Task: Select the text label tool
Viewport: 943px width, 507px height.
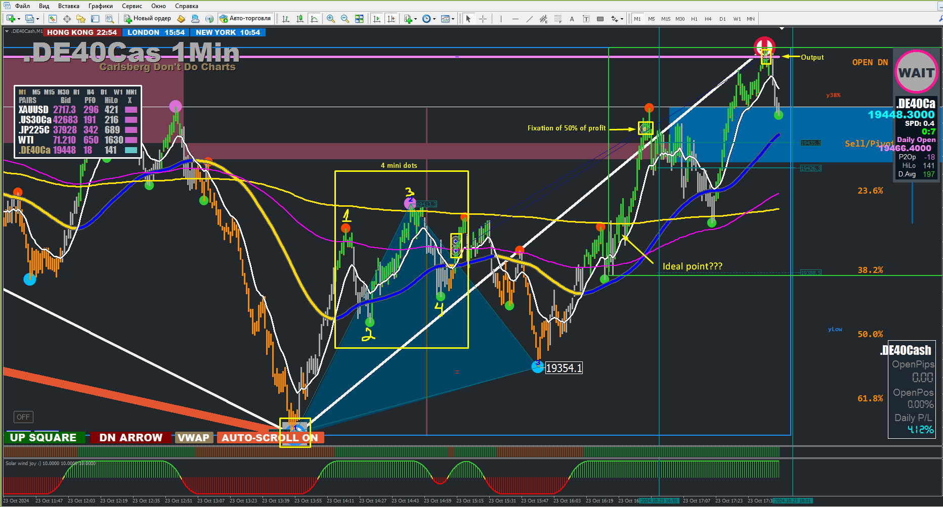Action: 586,19
